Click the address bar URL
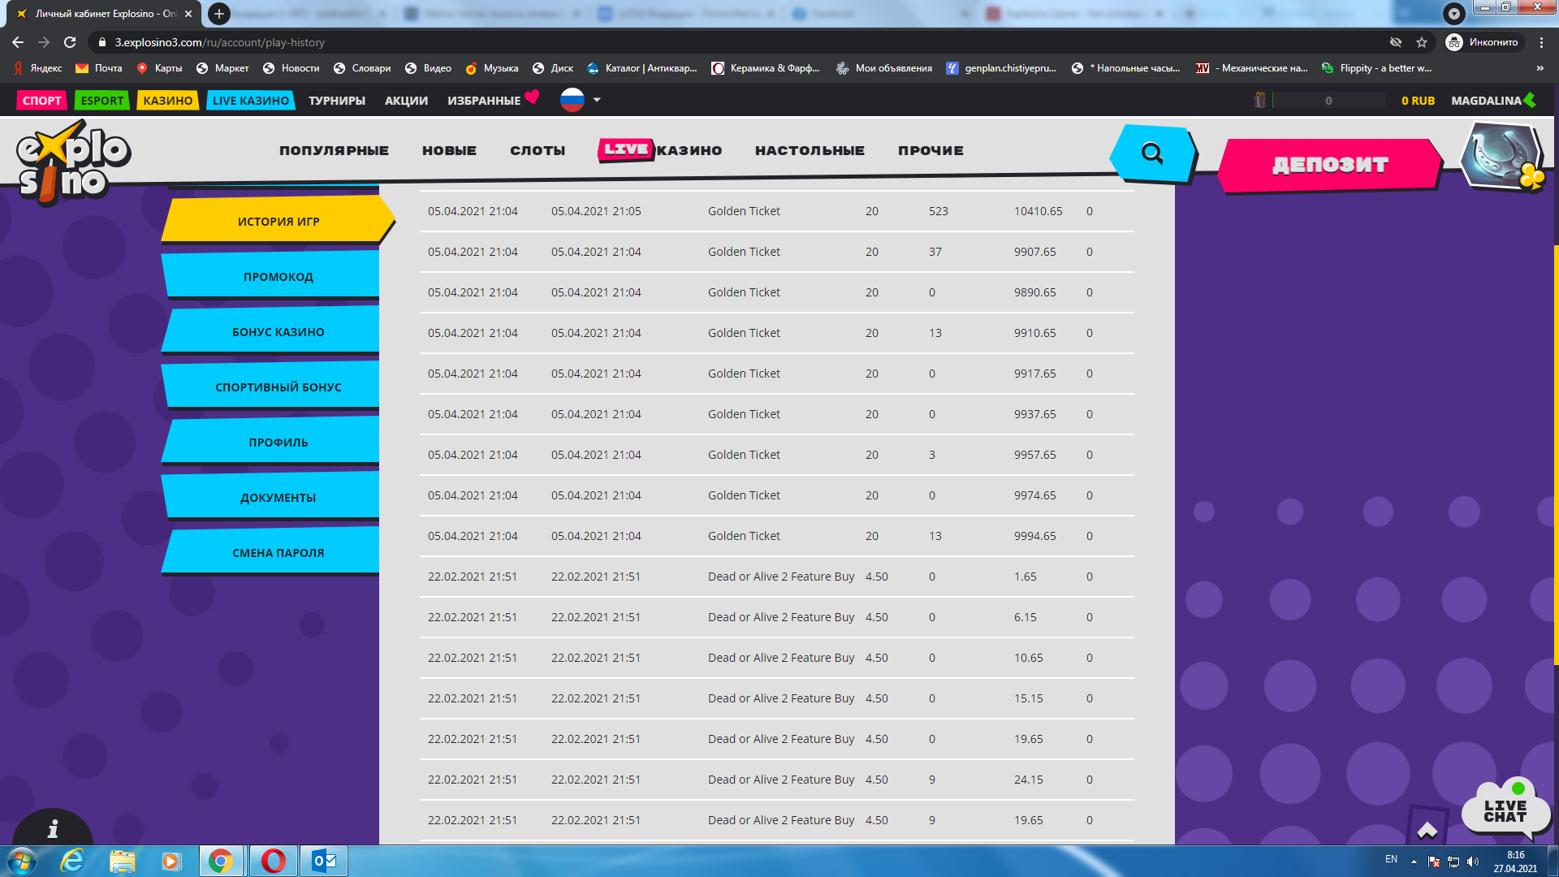 [x=220, y=42]
